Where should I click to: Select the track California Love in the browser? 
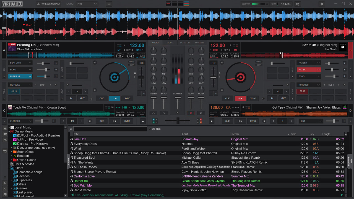coord(84,176)
